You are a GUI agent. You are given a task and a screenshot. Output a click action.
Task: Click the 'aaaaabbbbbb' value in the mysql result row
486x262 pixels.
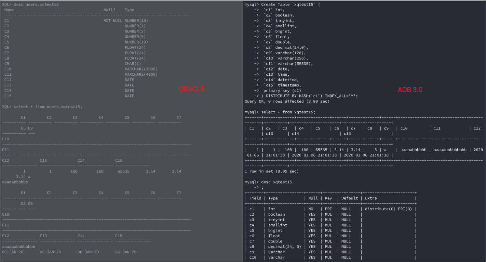(413, 150)
